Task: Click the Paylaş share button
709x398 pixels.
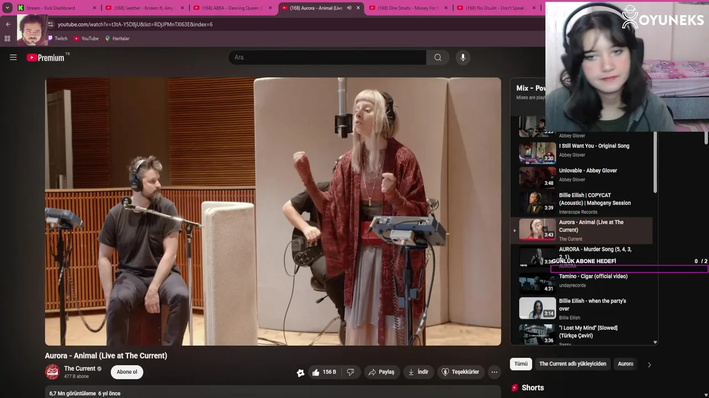Action: coord(381,372)
